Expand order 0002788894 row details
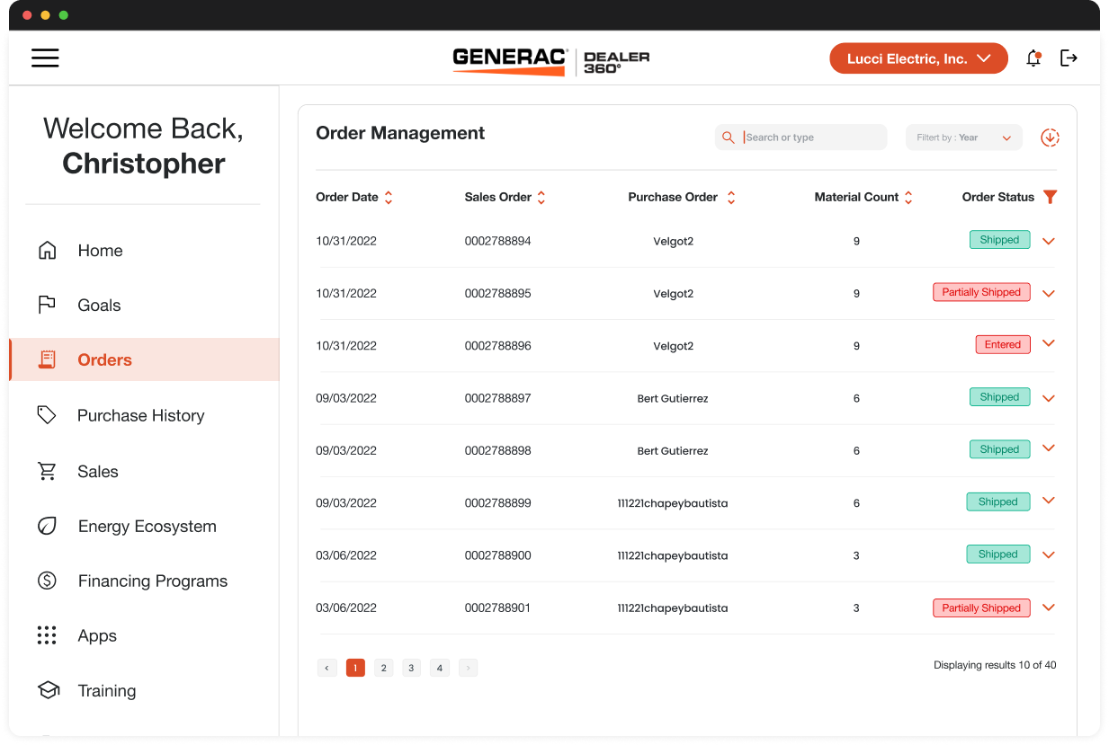 pos(1048,240)
